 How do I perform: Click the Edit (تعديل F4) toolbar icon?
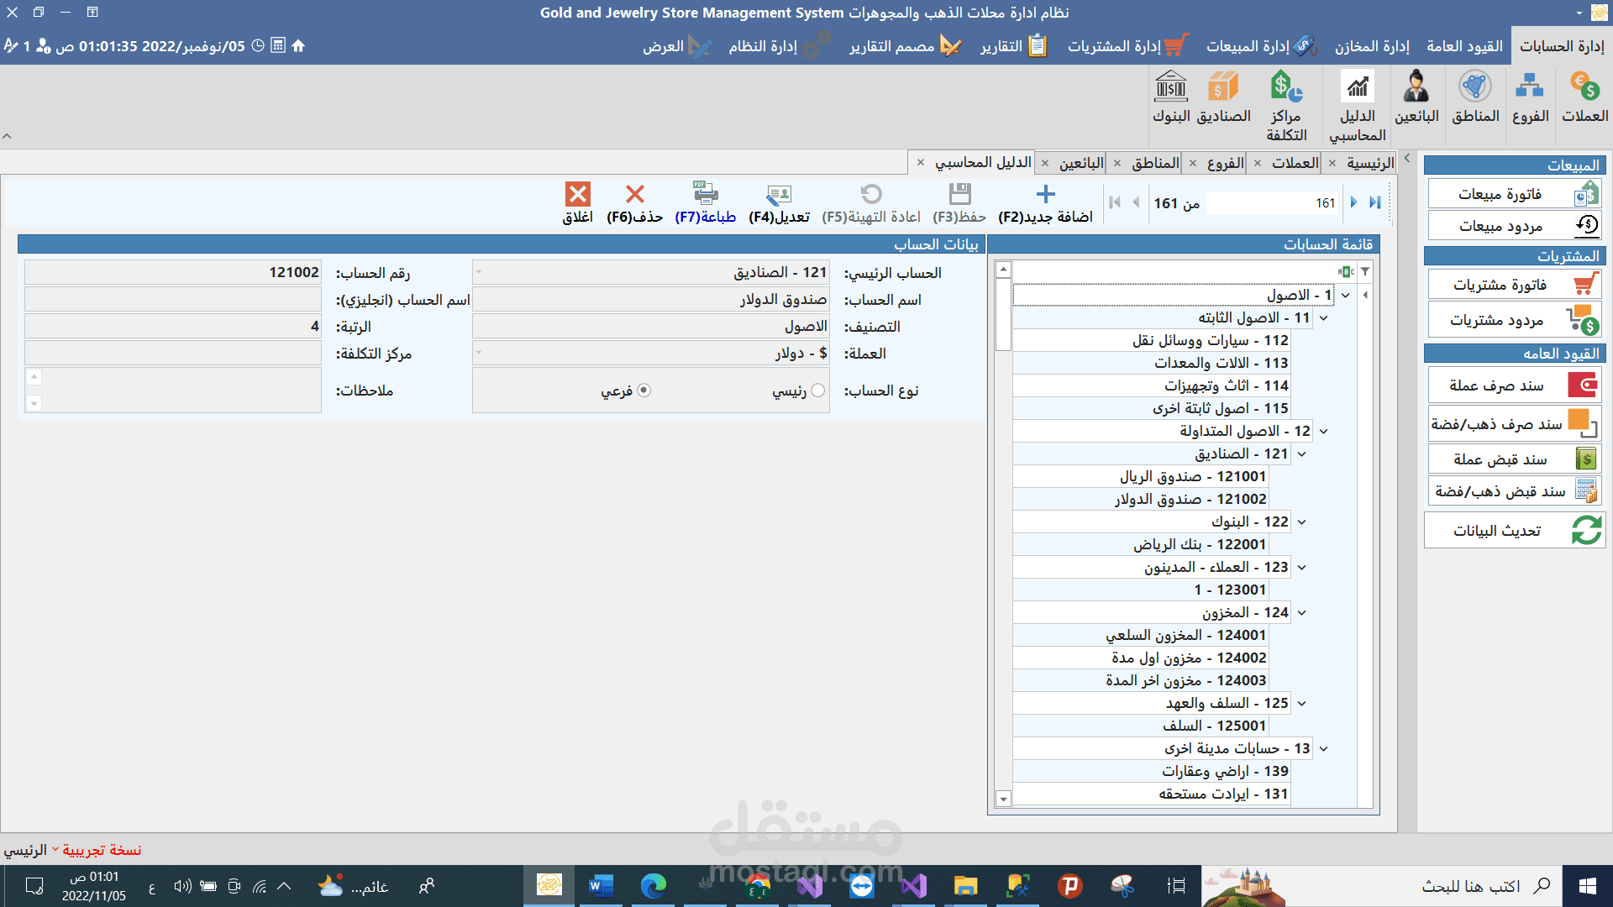point(779,195)
